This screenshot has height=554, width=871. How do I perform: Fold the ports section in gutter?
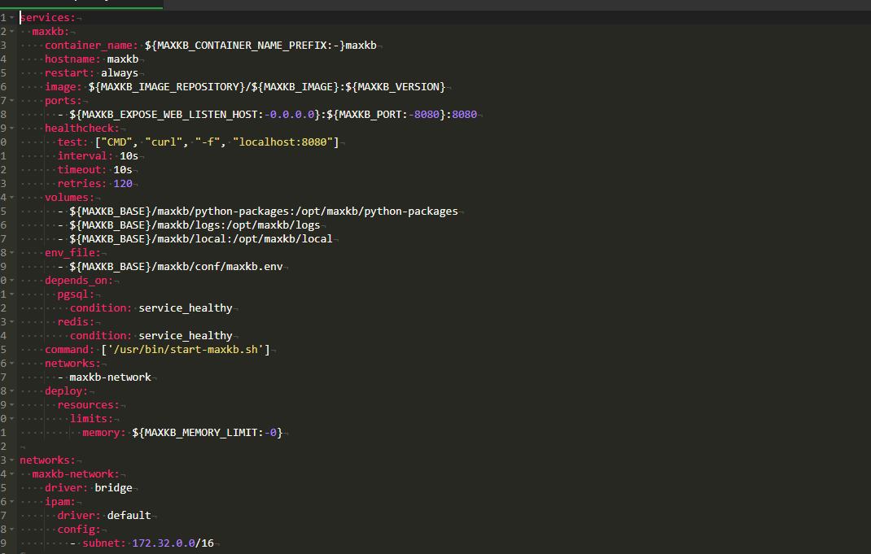click(11, 100)
